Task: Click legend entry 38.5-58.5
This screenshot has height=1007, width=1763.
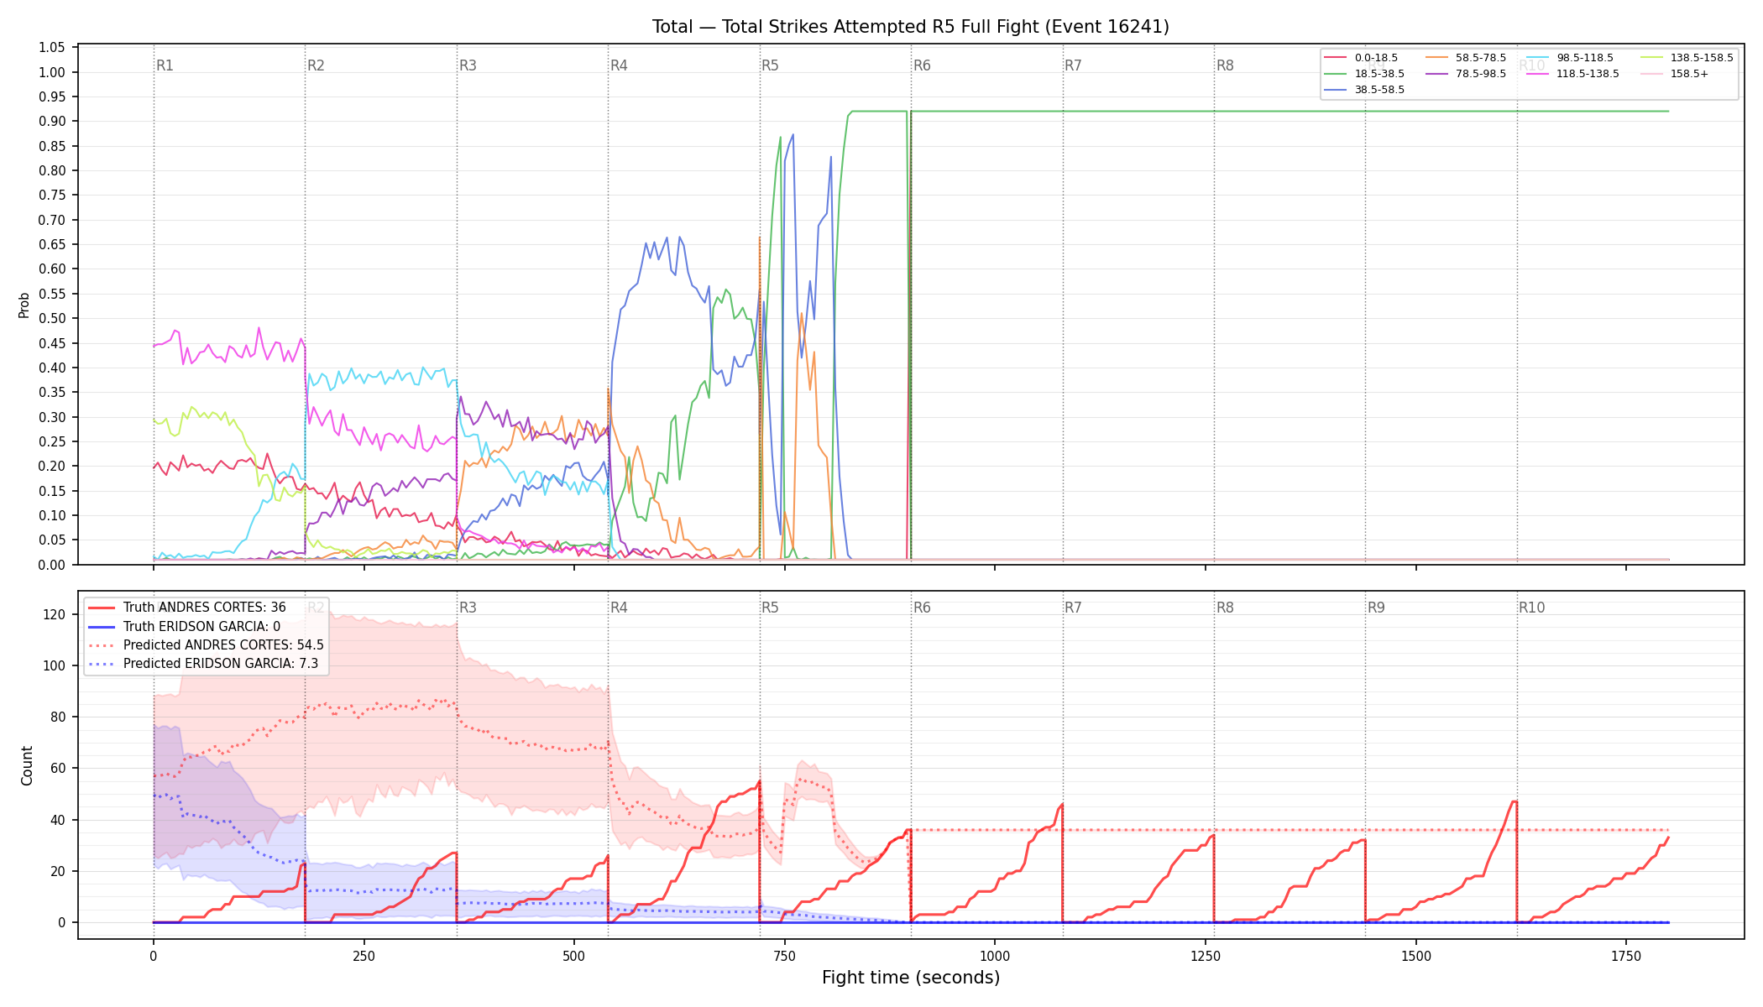Action: click(x=1364, y=90)
